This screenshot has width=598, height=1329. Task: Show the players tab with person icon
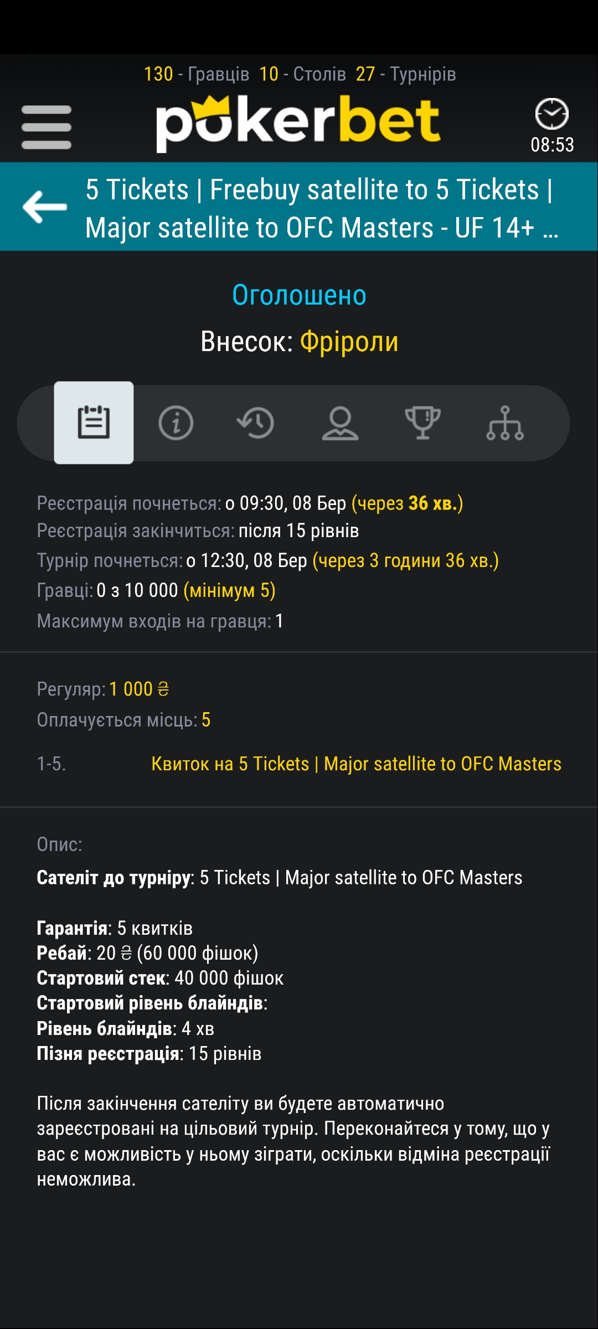point(340,423)
